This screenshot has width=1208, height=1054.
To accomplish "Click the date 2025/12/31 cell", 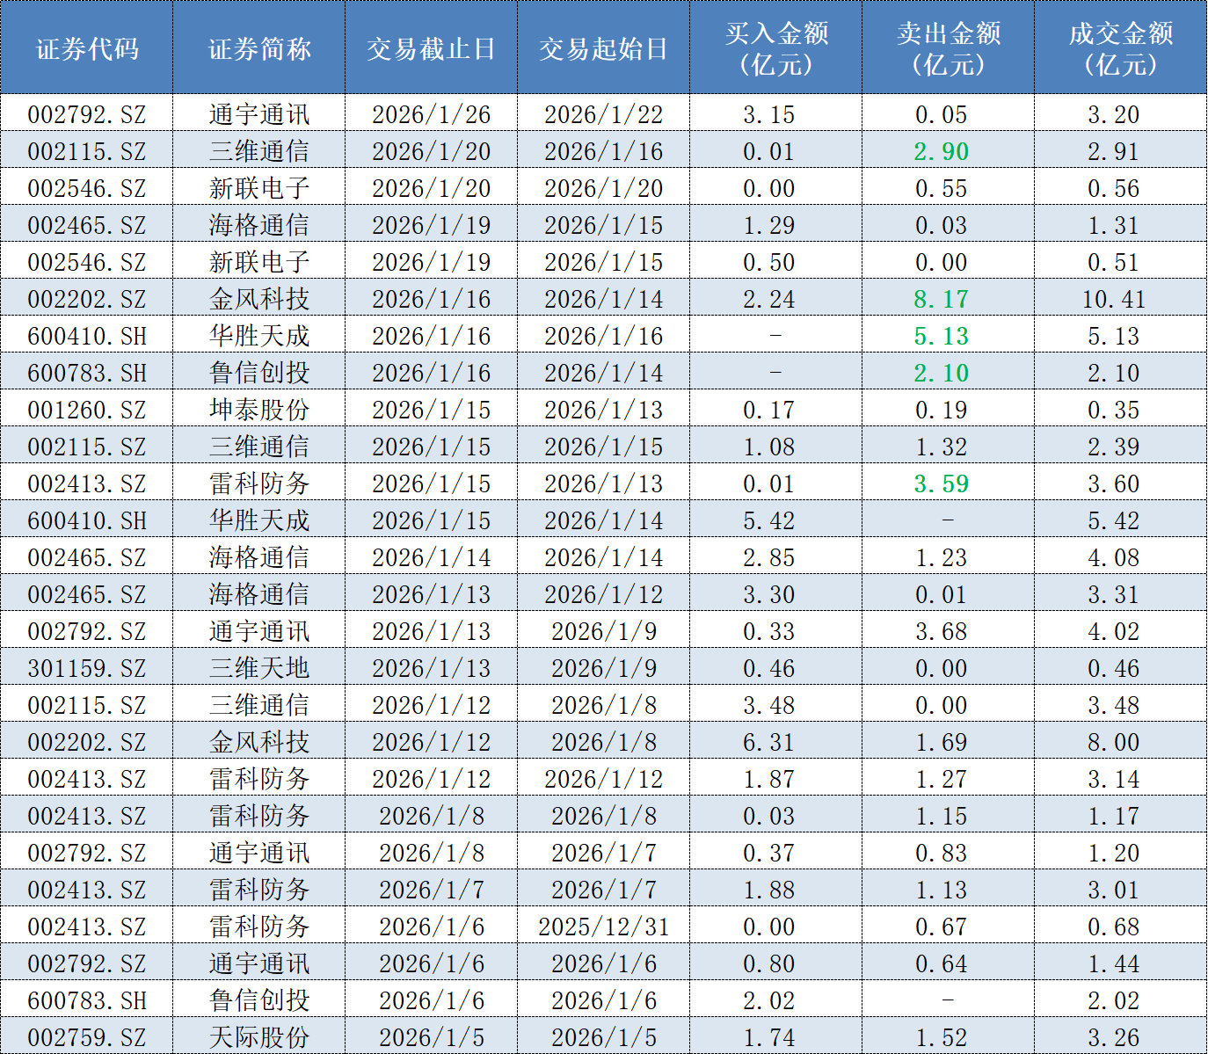I will tap(603, 926).
